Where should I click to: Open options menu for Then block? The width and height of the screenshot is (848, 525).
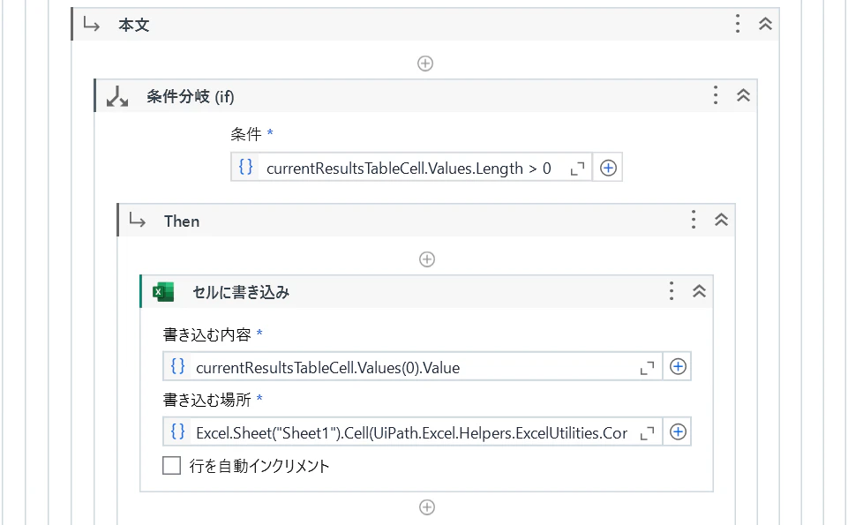tap(694, 220)
